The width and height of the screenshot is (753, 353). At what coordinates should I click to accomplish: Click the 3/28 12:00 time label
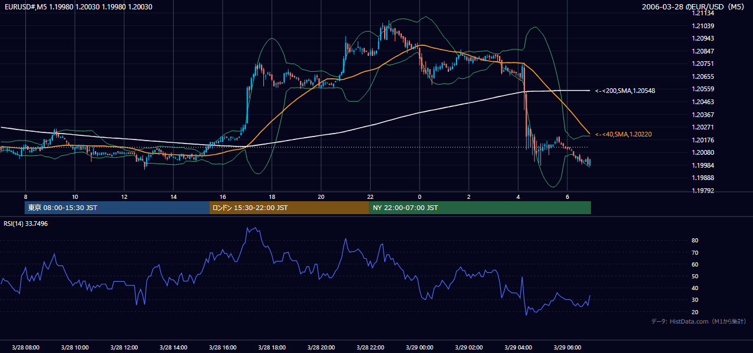pos(124,348)
